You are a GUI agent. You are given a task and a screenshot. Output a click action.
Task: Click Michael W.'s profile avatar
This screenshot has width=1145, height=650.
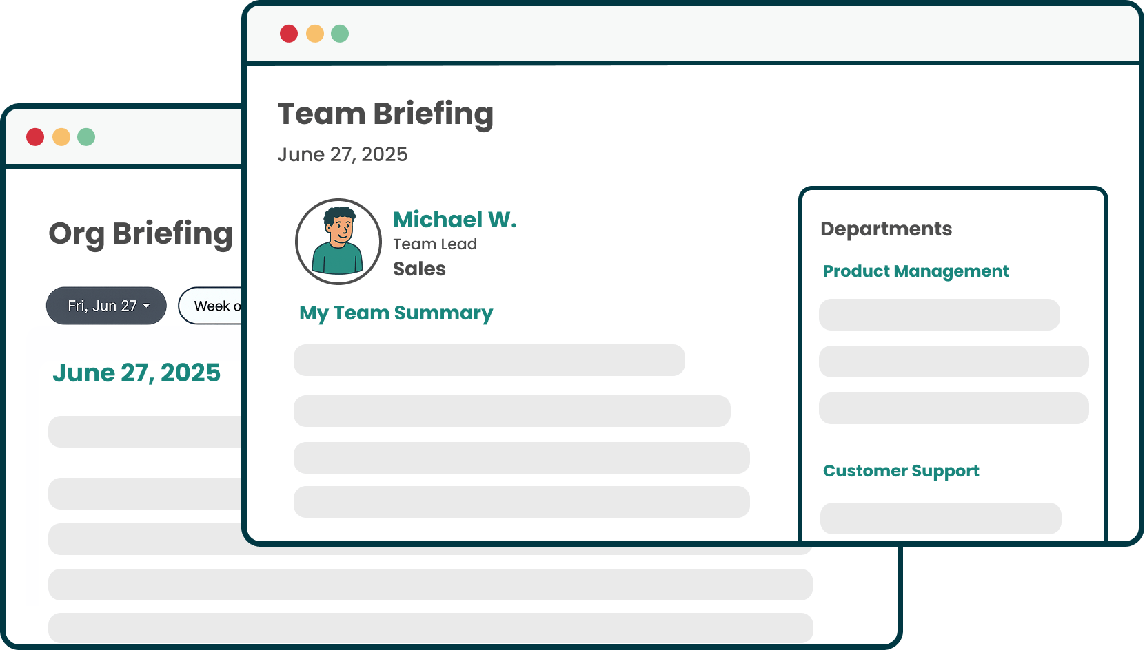338,242
